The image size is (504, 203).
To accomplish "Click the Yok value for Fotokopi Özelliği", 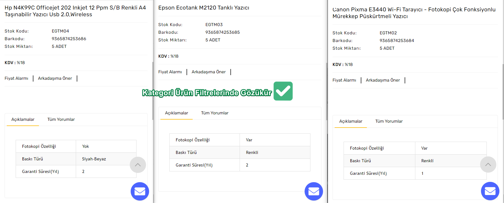I will click(86, 146).
